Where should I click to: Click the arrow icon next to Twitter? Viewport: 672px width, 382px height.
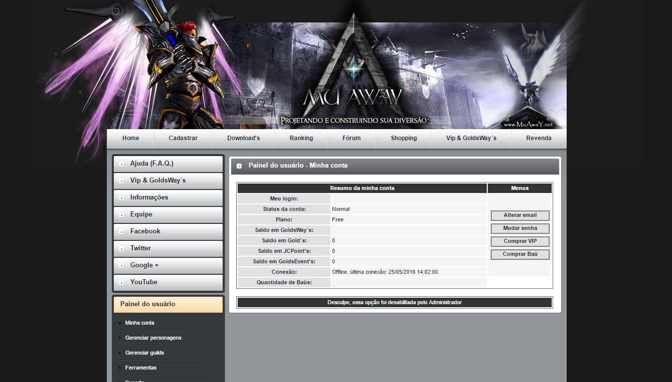(121, 249)
